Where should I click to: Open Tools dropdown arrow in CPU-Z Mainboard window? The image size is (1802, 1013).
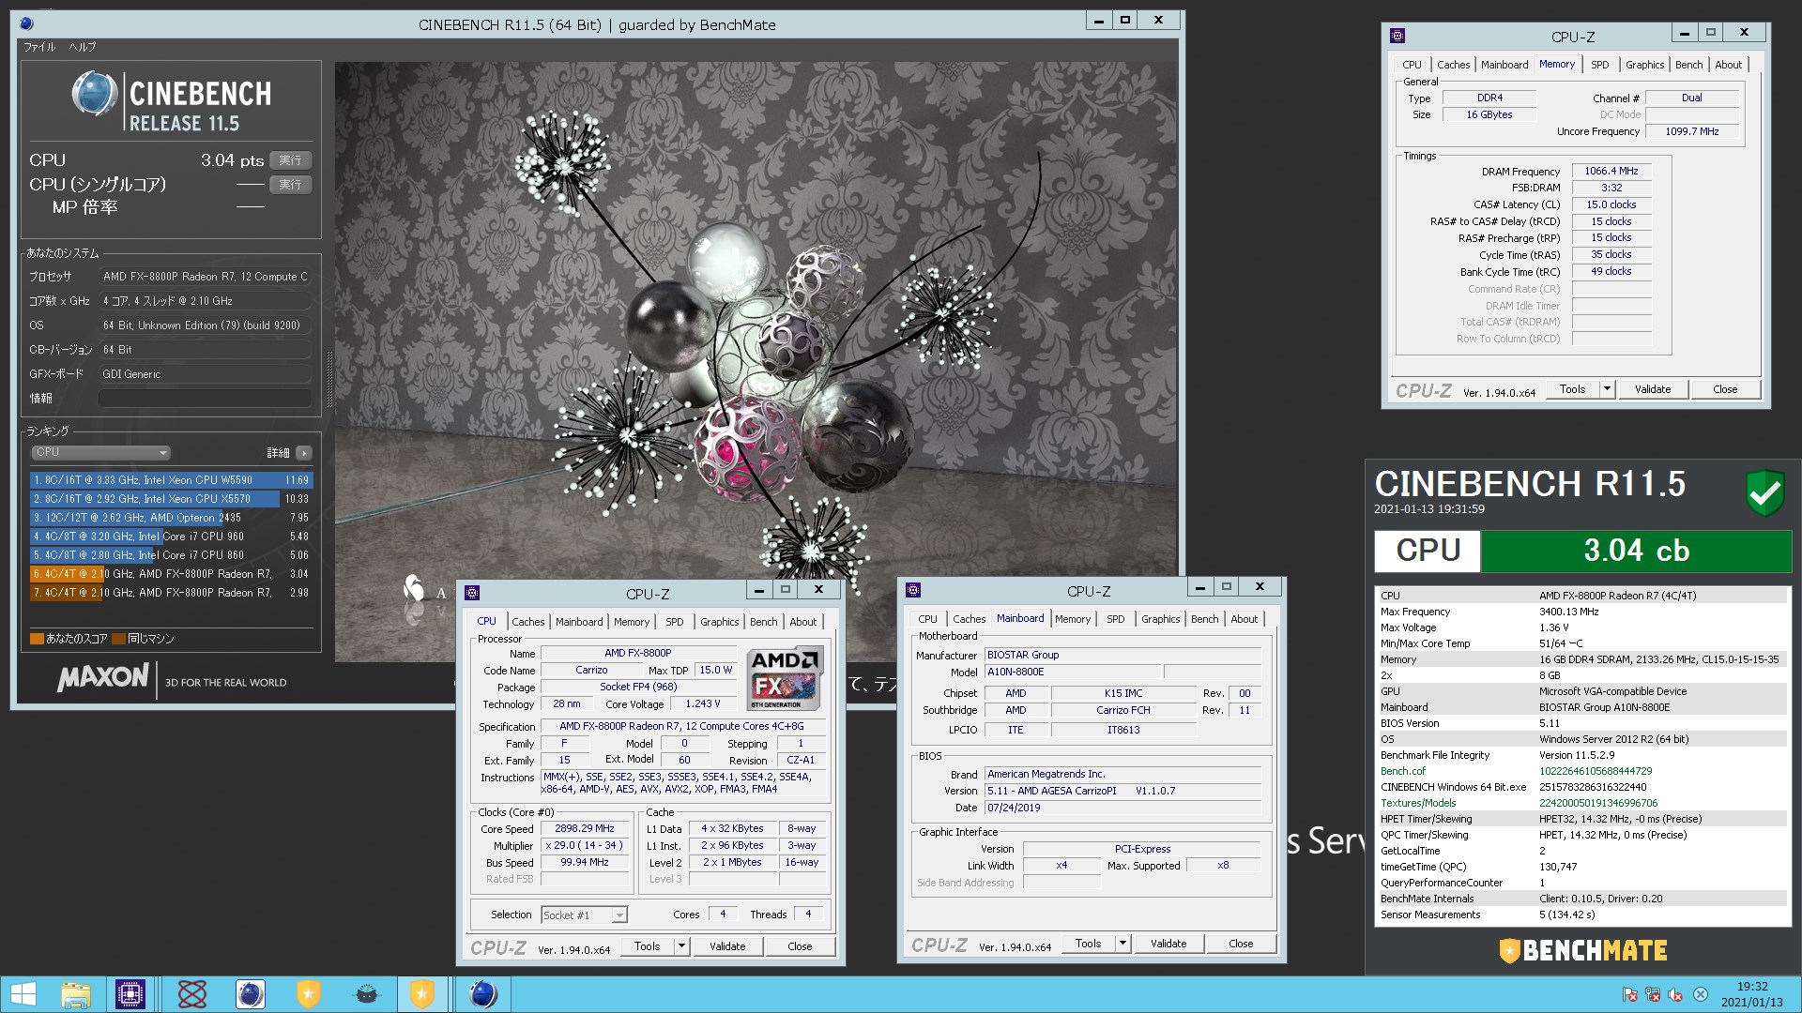(x=1122, y=944)
